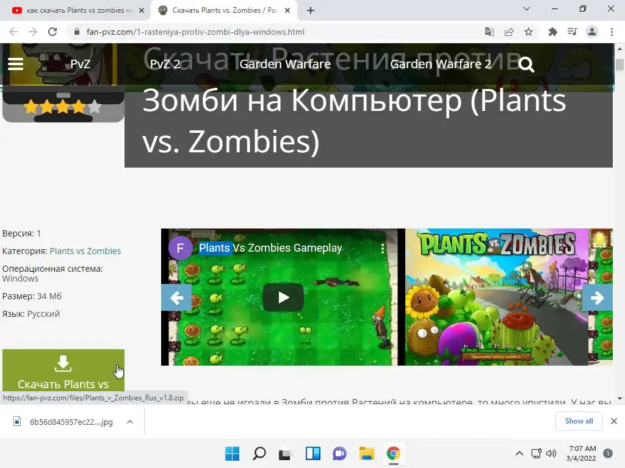Image resolution: width=625 pixels, height=468 pixels.
Task: Open the network tray icon
Action: point(536,453)
